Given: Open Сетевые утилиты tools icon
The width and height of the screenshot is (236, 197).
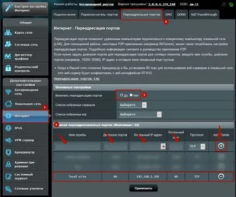Looking at the screenshot, I should point(8,189).
